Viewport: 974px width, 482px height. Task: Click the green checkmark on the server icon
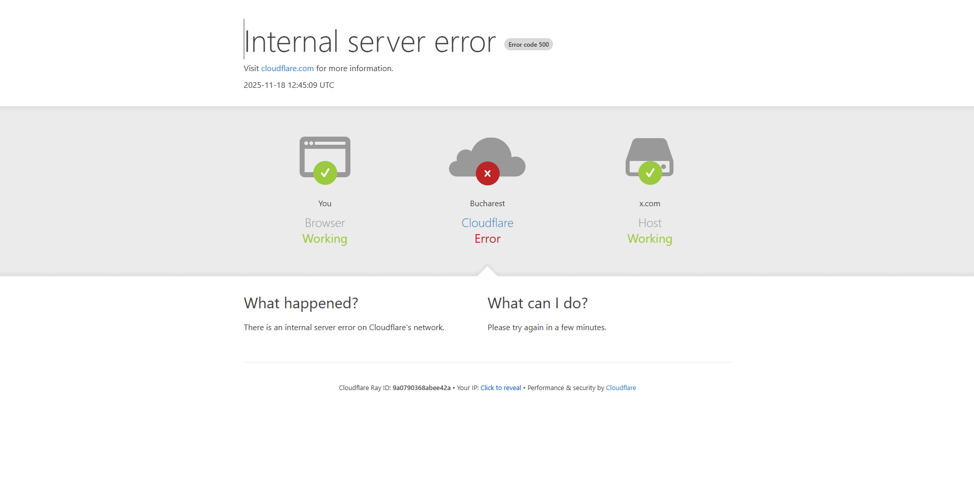(650, 173)
